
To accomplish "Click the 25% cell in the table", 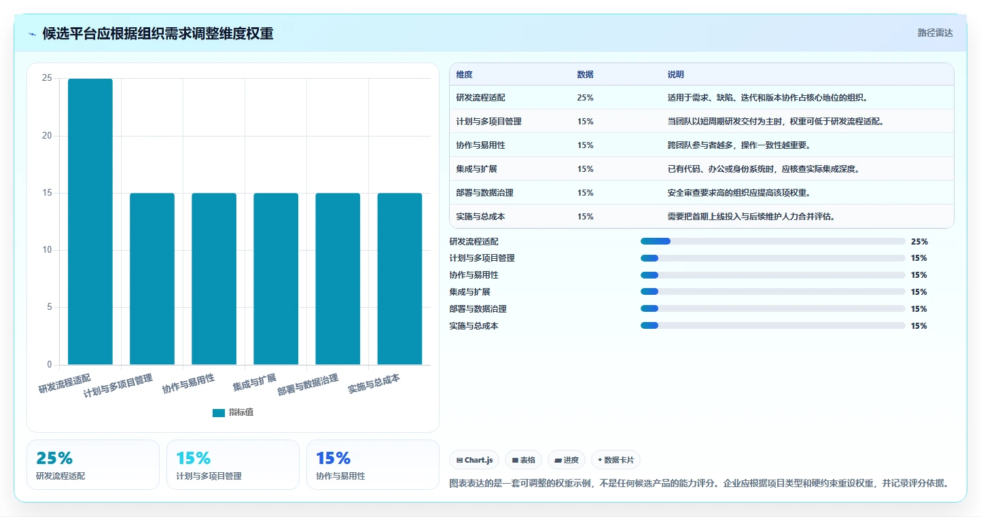I will coord(585,98).
